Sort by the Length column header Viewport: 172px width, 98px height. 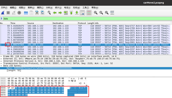pyautogui.click(x=91, y=23)
